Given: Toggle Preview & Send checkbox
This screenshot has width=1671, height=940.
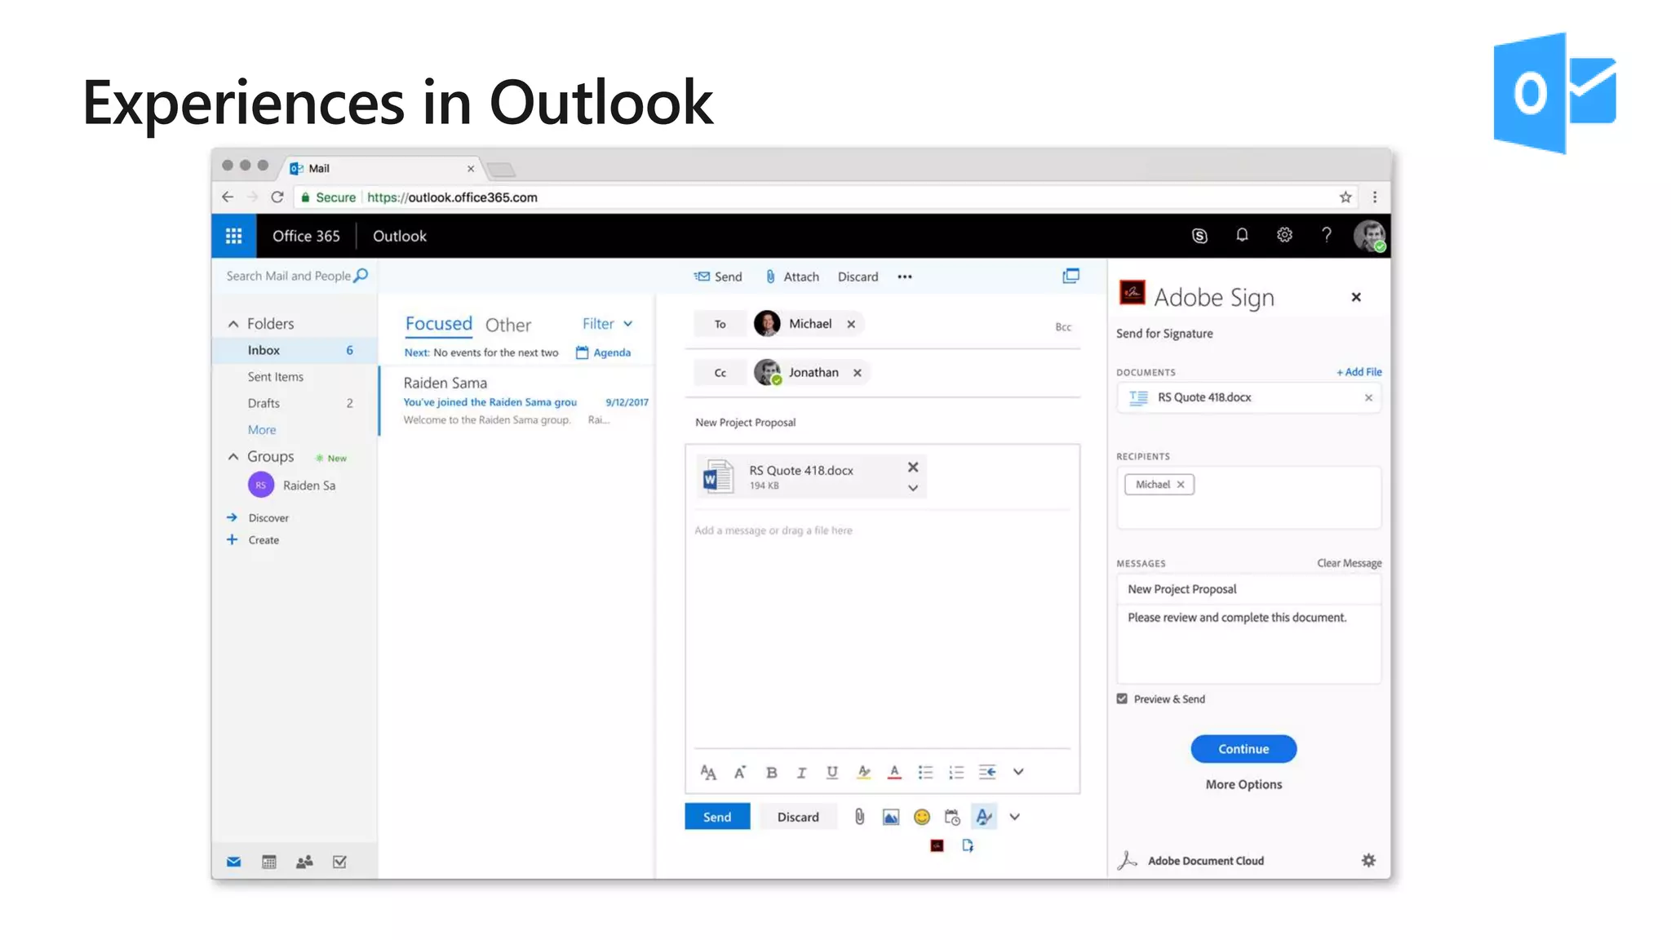Looking at the screenshot, I should pos(1122,698).
